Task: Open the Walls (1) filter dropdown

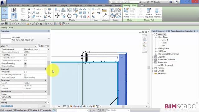Action: click(36, 46)
